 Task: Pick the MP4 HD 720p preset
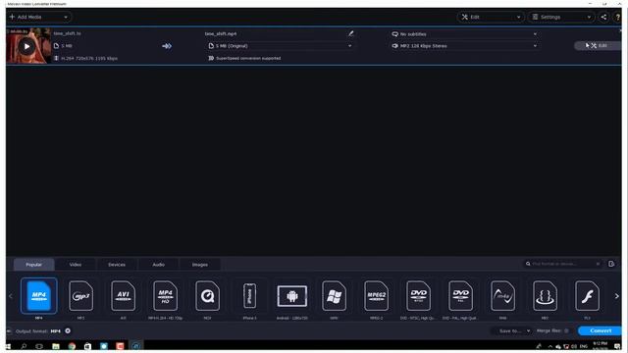(x=165, y=296)
